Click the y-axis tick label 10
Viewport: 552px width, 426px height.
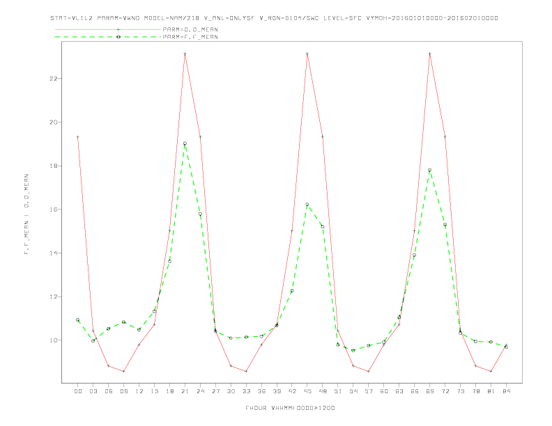54,340
